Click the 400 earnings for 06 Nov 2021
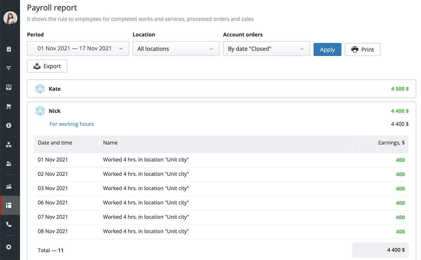Viewport: 421px width, 260px height. pyautogui.click(x=400, y=203)
